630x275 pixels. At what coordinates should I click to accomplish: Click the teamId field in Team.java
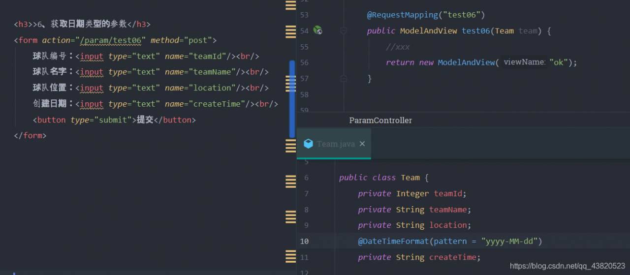[x=448, y=193]
